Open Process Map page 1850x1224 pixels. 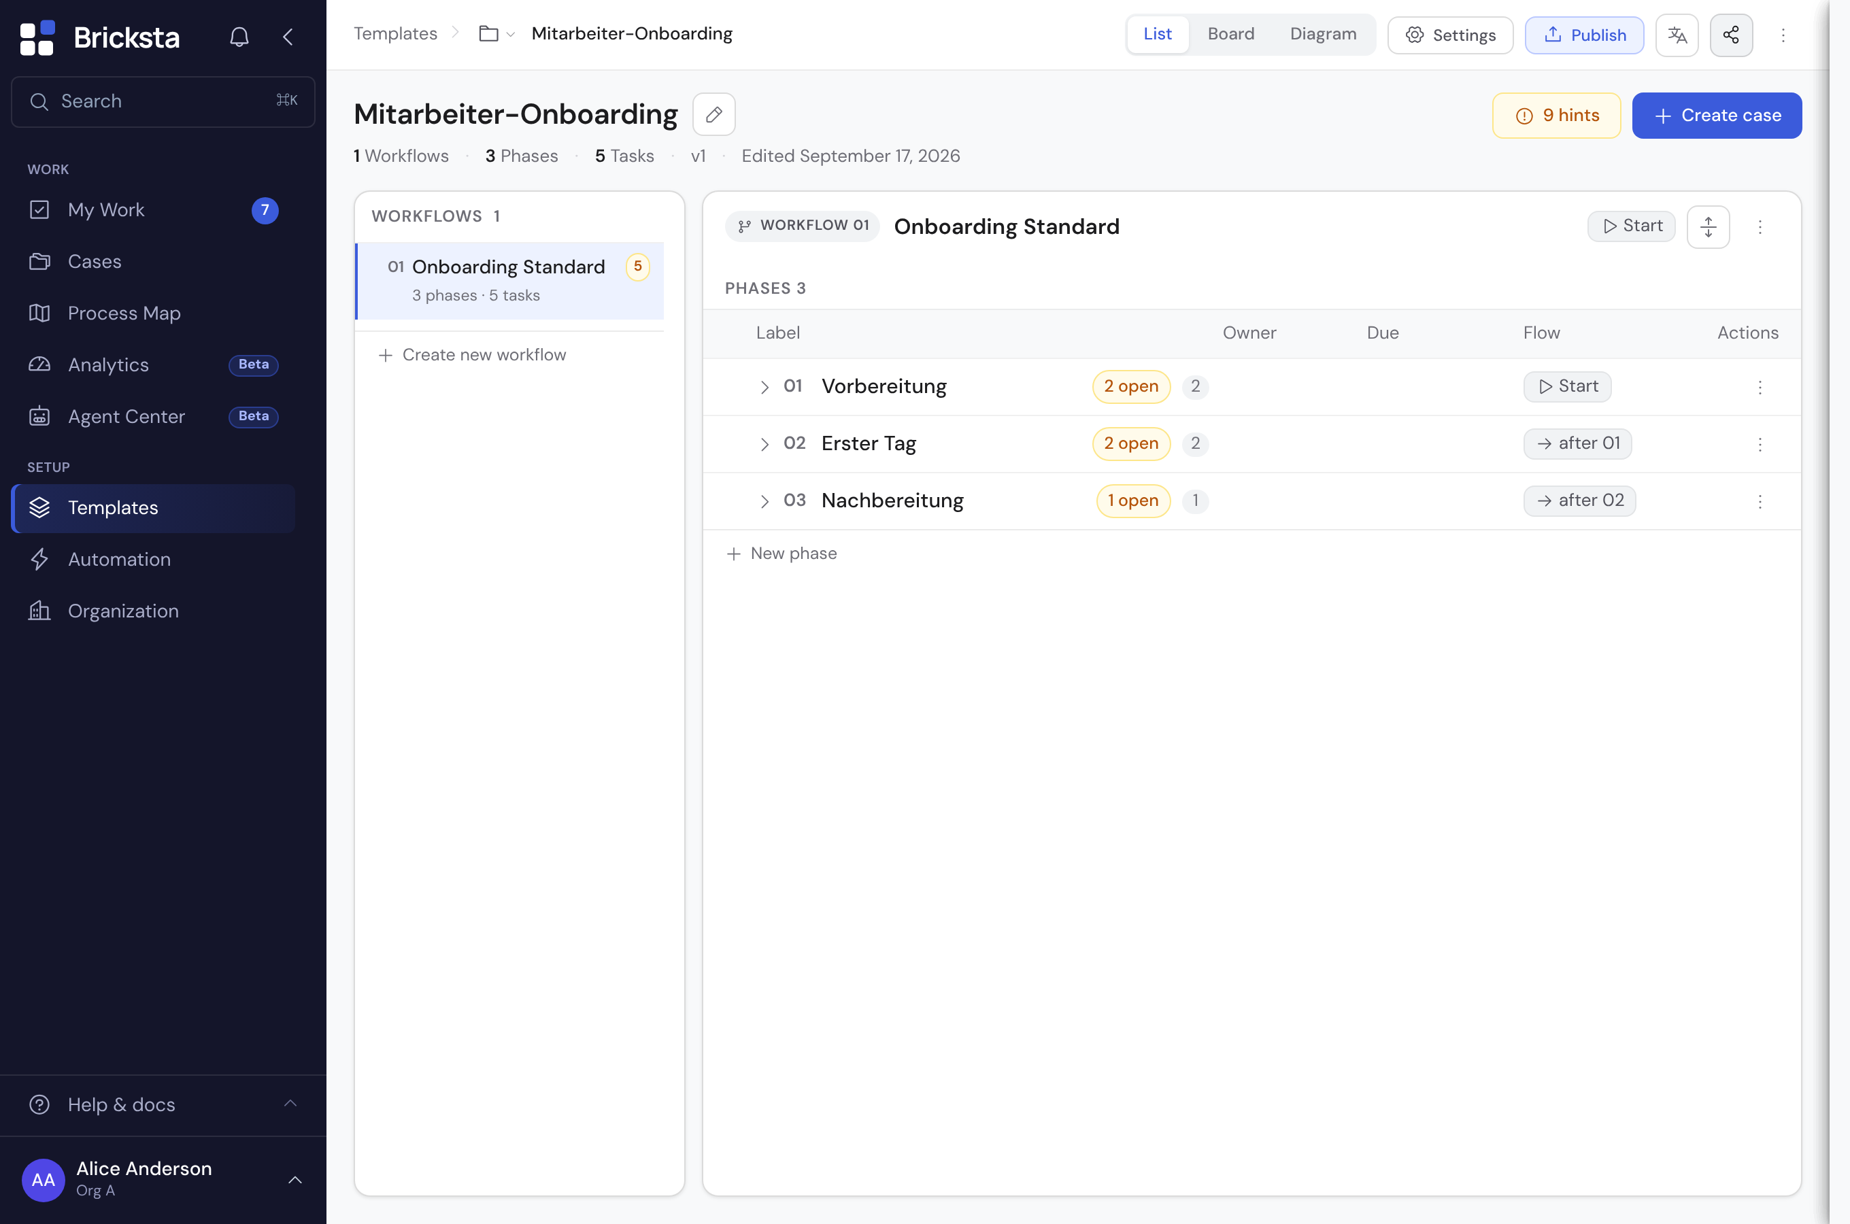coord(153,313)
